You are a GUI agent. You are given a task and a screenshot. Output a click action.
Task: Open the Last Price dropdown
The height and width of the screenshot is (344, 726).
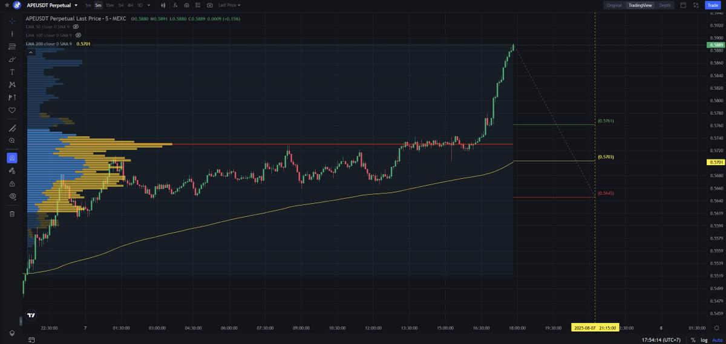229,5
